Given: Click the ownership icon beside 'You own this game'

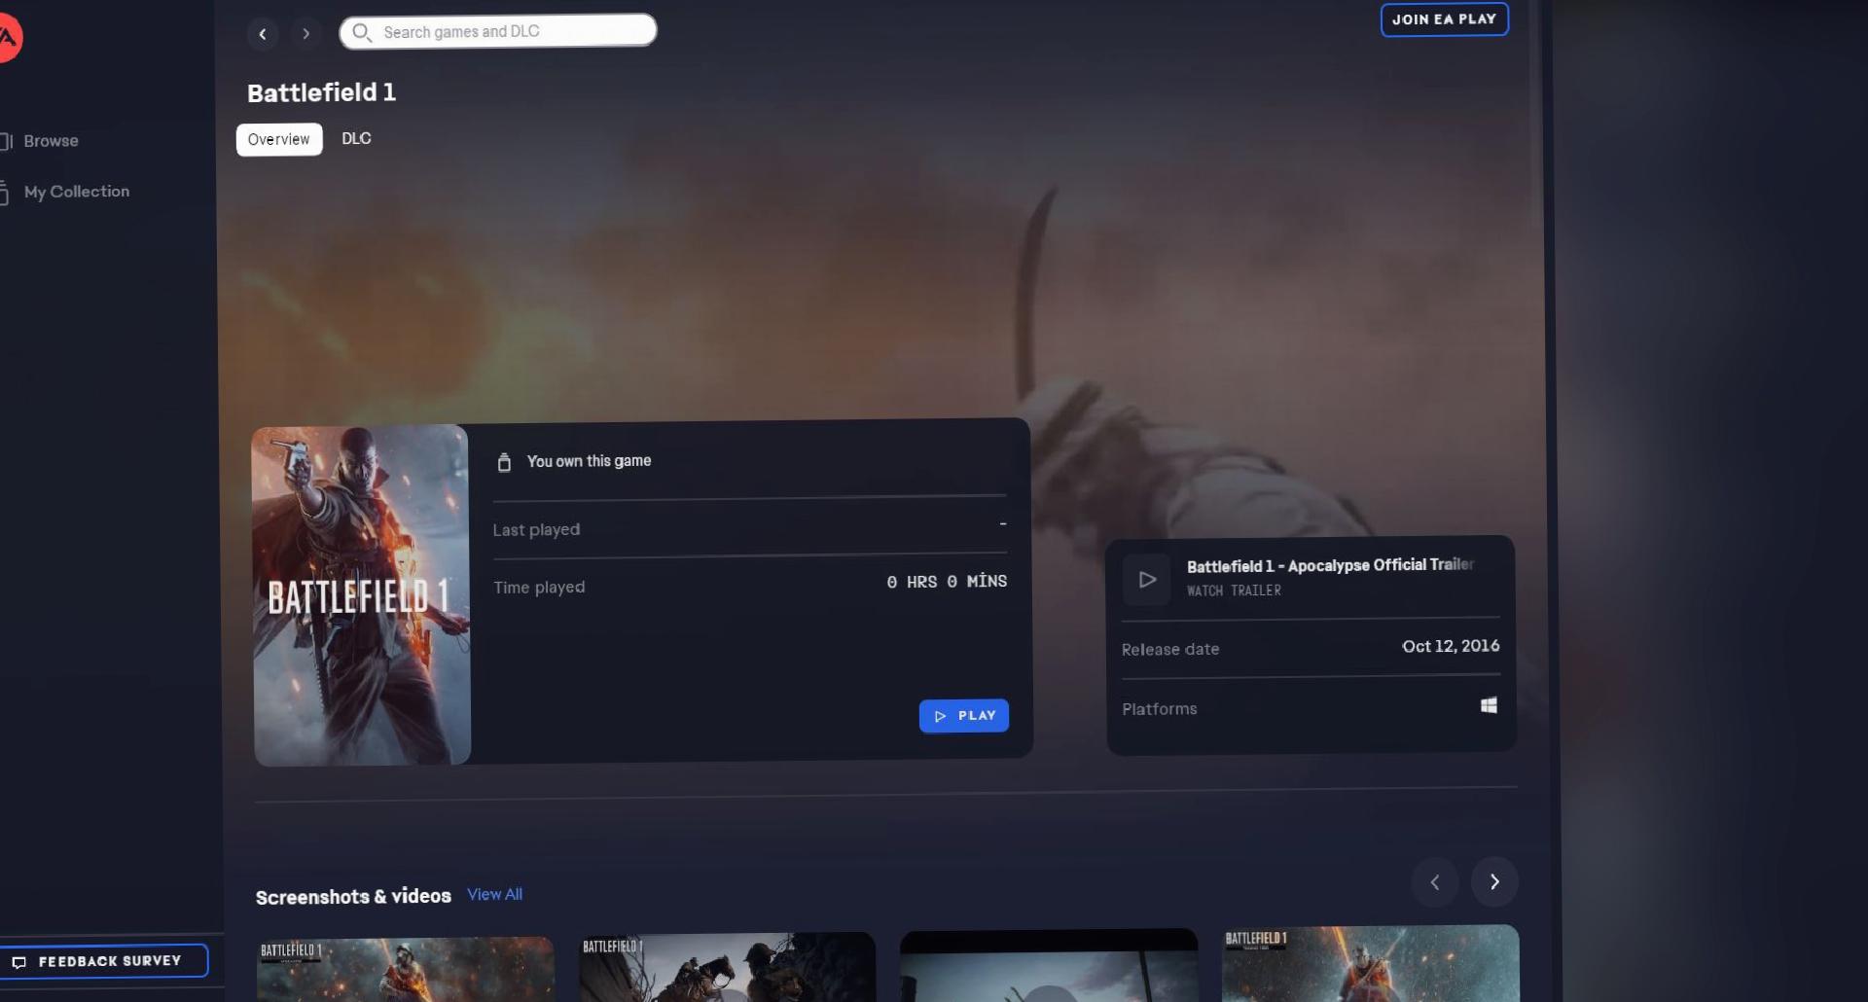Looking at the screenshot, I should tap(504, 462).
